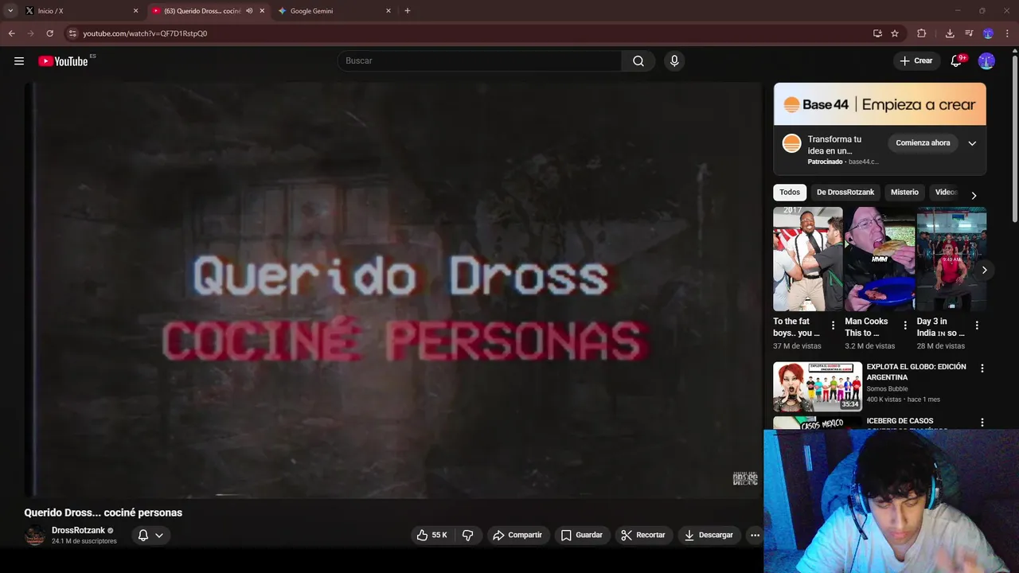Image resolution: width=1019 pixels, height=573 pixels.
Task: Click the search magnifier button
Action: 638,61
